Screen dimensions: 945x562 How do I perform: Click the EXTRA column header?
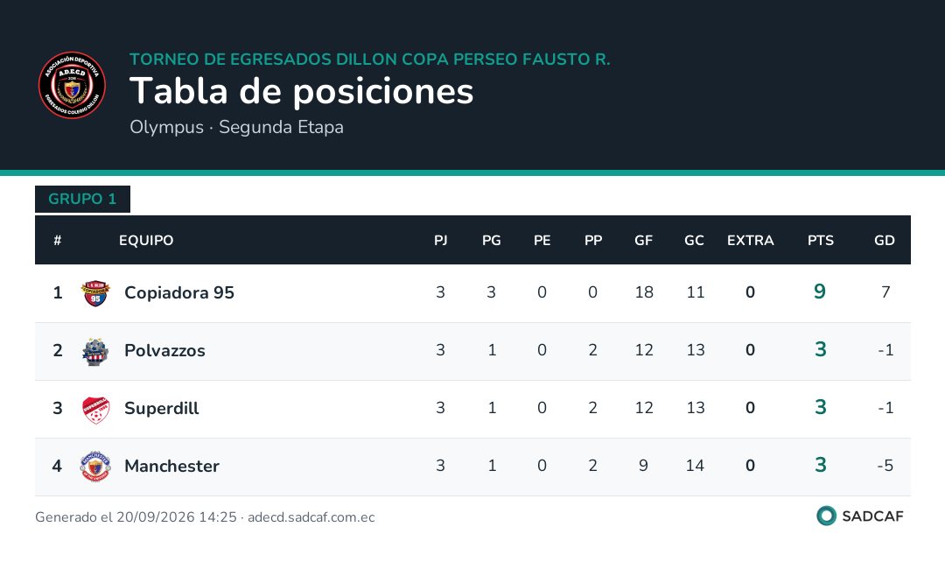(751, 241)
